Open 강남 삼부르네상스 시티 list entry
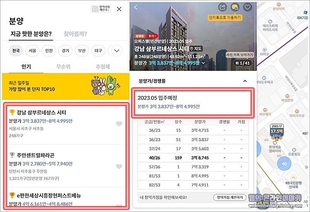 (65, 124)
